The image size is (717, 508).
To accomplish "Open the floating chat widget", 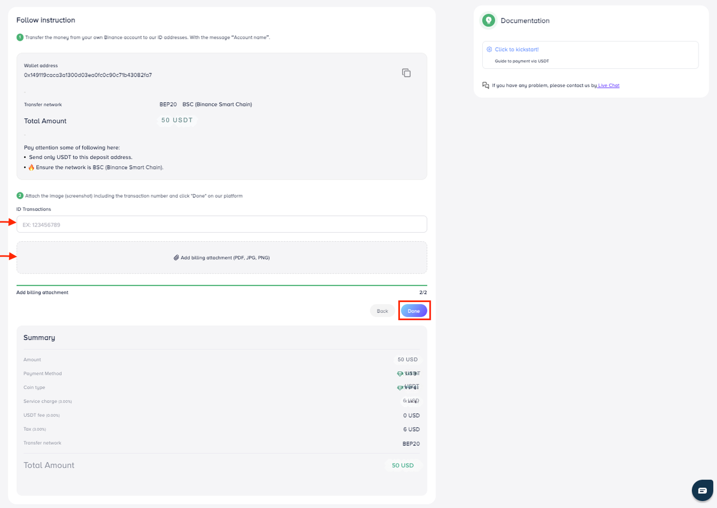I will point(702,490).
